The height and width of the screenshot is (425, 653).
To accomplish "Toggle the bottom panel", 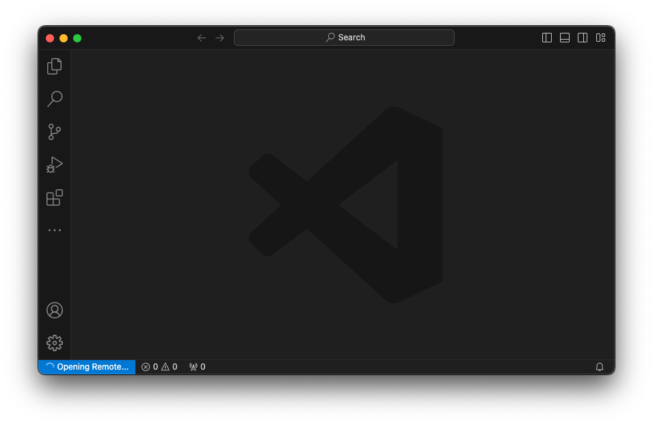I will [565, 38].
